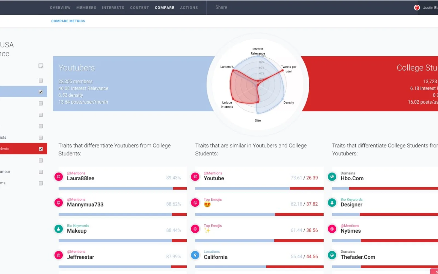Click the emoji icon beside sparkles emoji row
Viewport: 438px width, 274px height.
coord(195,229)
